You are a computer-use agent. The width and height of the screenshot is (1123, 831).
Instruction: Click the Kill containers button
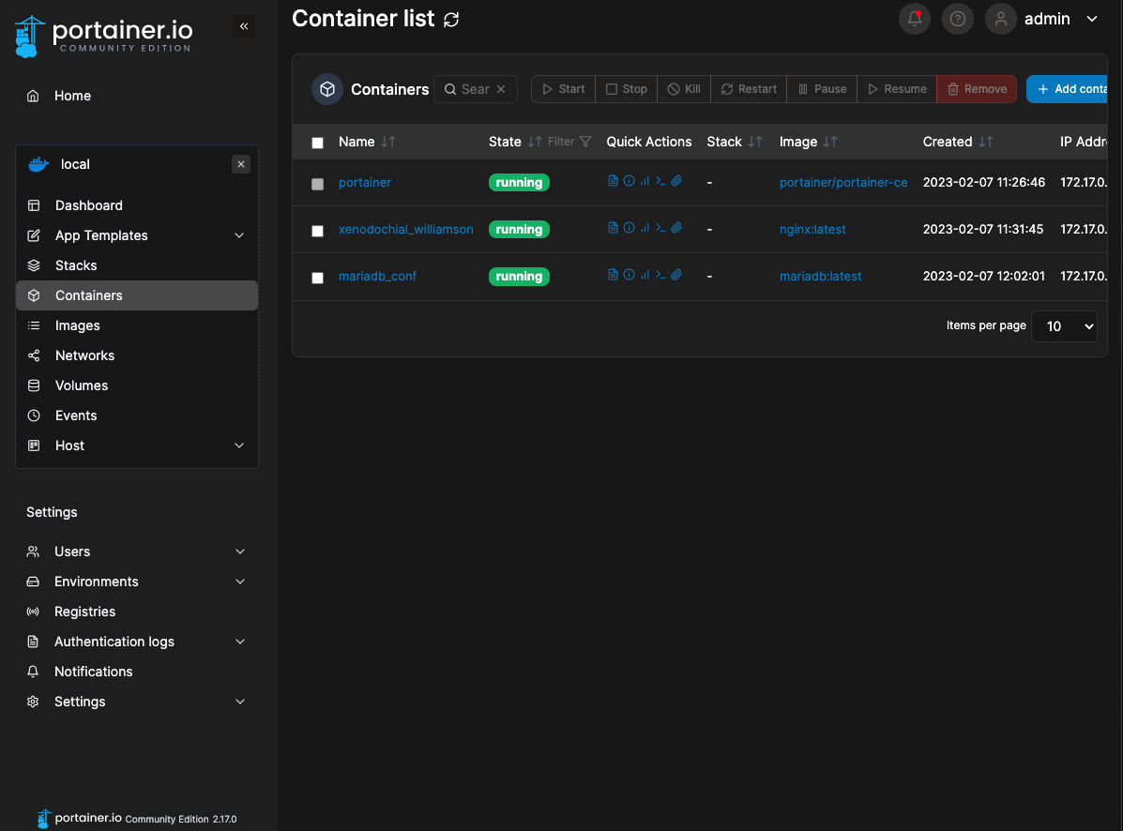coord(684,89)
